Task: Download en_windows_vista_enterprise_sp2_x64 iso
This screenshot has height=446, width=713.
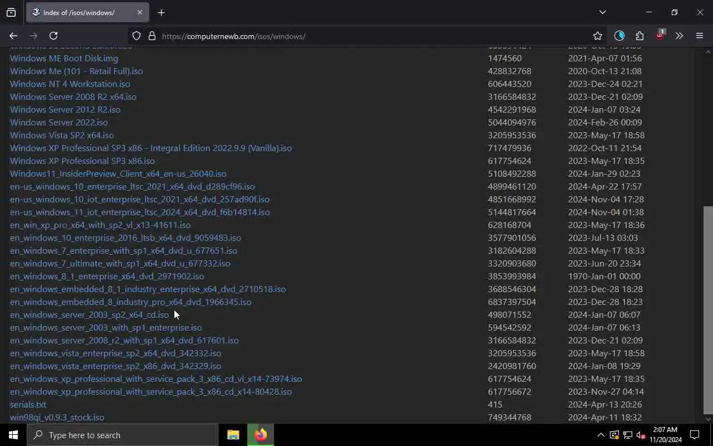Action: pos(115,353)
